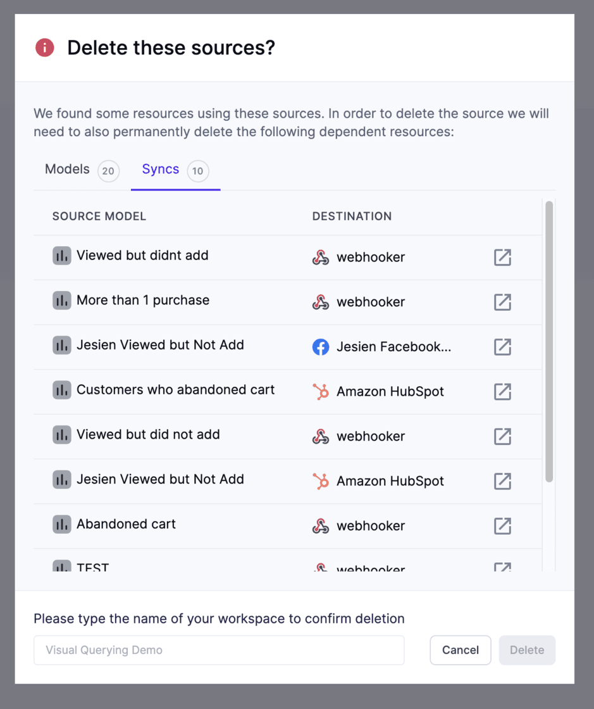Screen dimensions: 594x709
Task: Click the Facebook destination icon
Action: [x=321, y=347]
